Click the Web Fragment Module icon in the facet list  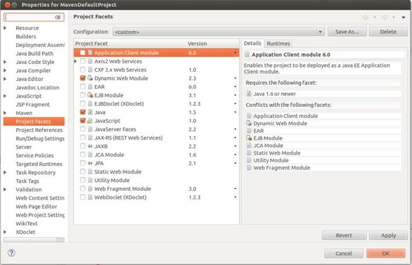(90, 189)
